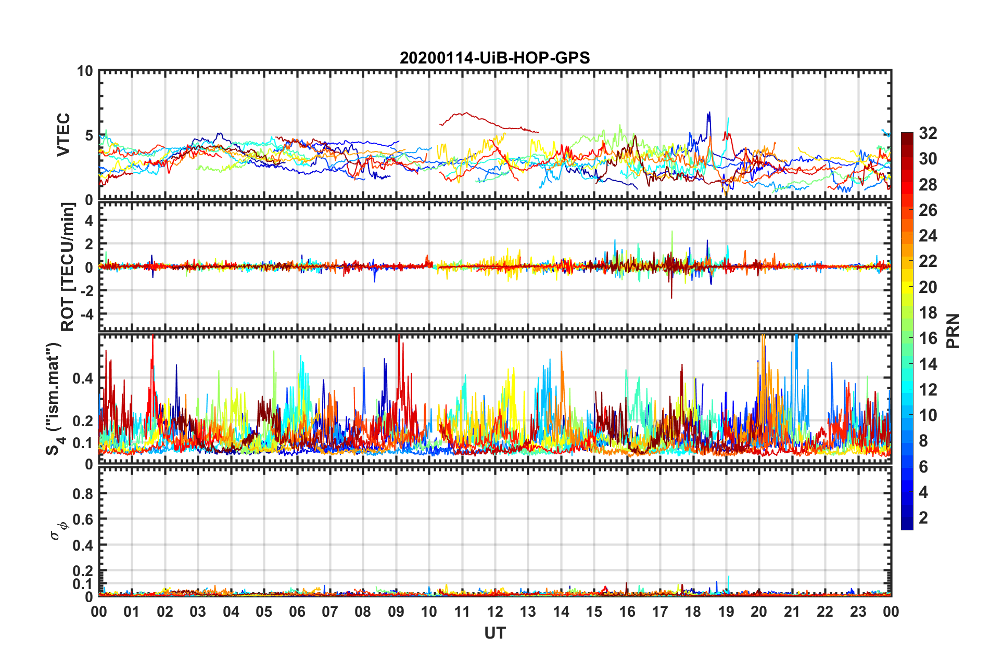Click the colorbar tick label 32
The height and width of the screenshot is (662, 990).
pos(928,133)
